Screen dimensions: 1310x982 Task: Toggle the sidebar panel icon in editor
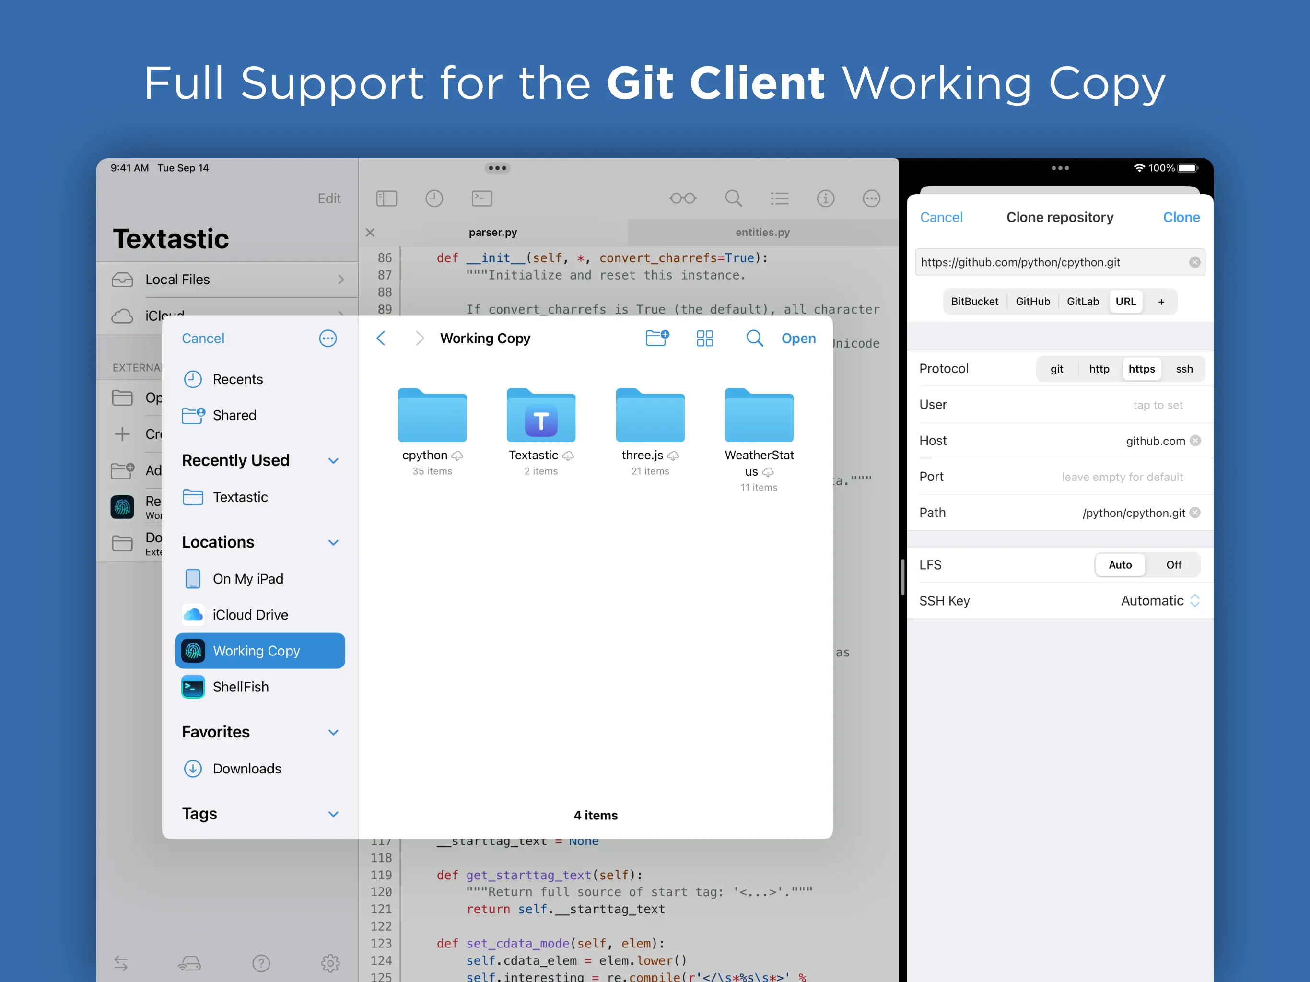[386, 199]
